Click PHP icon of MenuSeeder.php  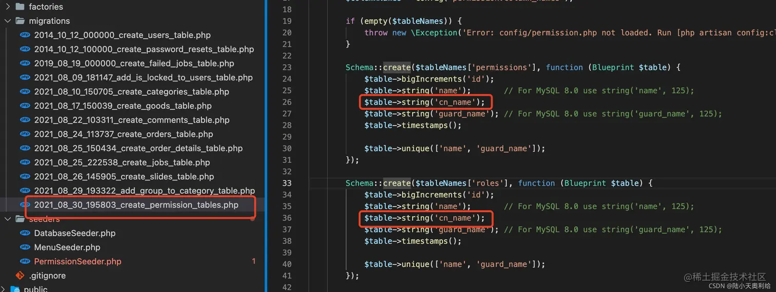(x=25, y=247)
